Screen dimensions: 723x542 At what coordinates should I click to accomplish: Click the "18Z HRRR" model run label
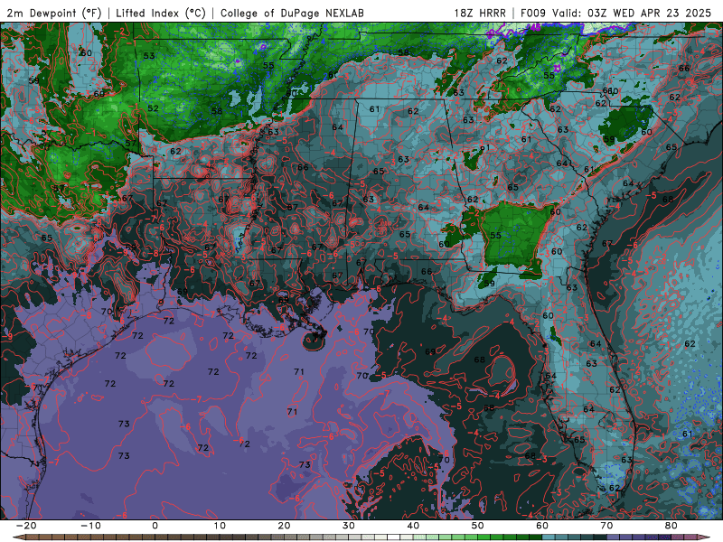480,13
